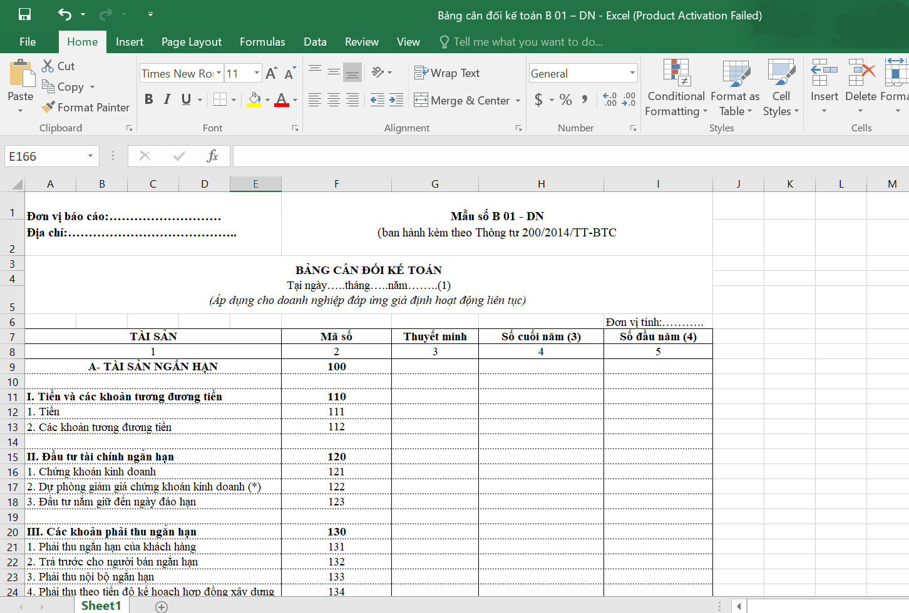Apply borders with the Borders icon
The width and height of the screenshot is (909, 613).
pyautogui.click(x=220, y=99)
